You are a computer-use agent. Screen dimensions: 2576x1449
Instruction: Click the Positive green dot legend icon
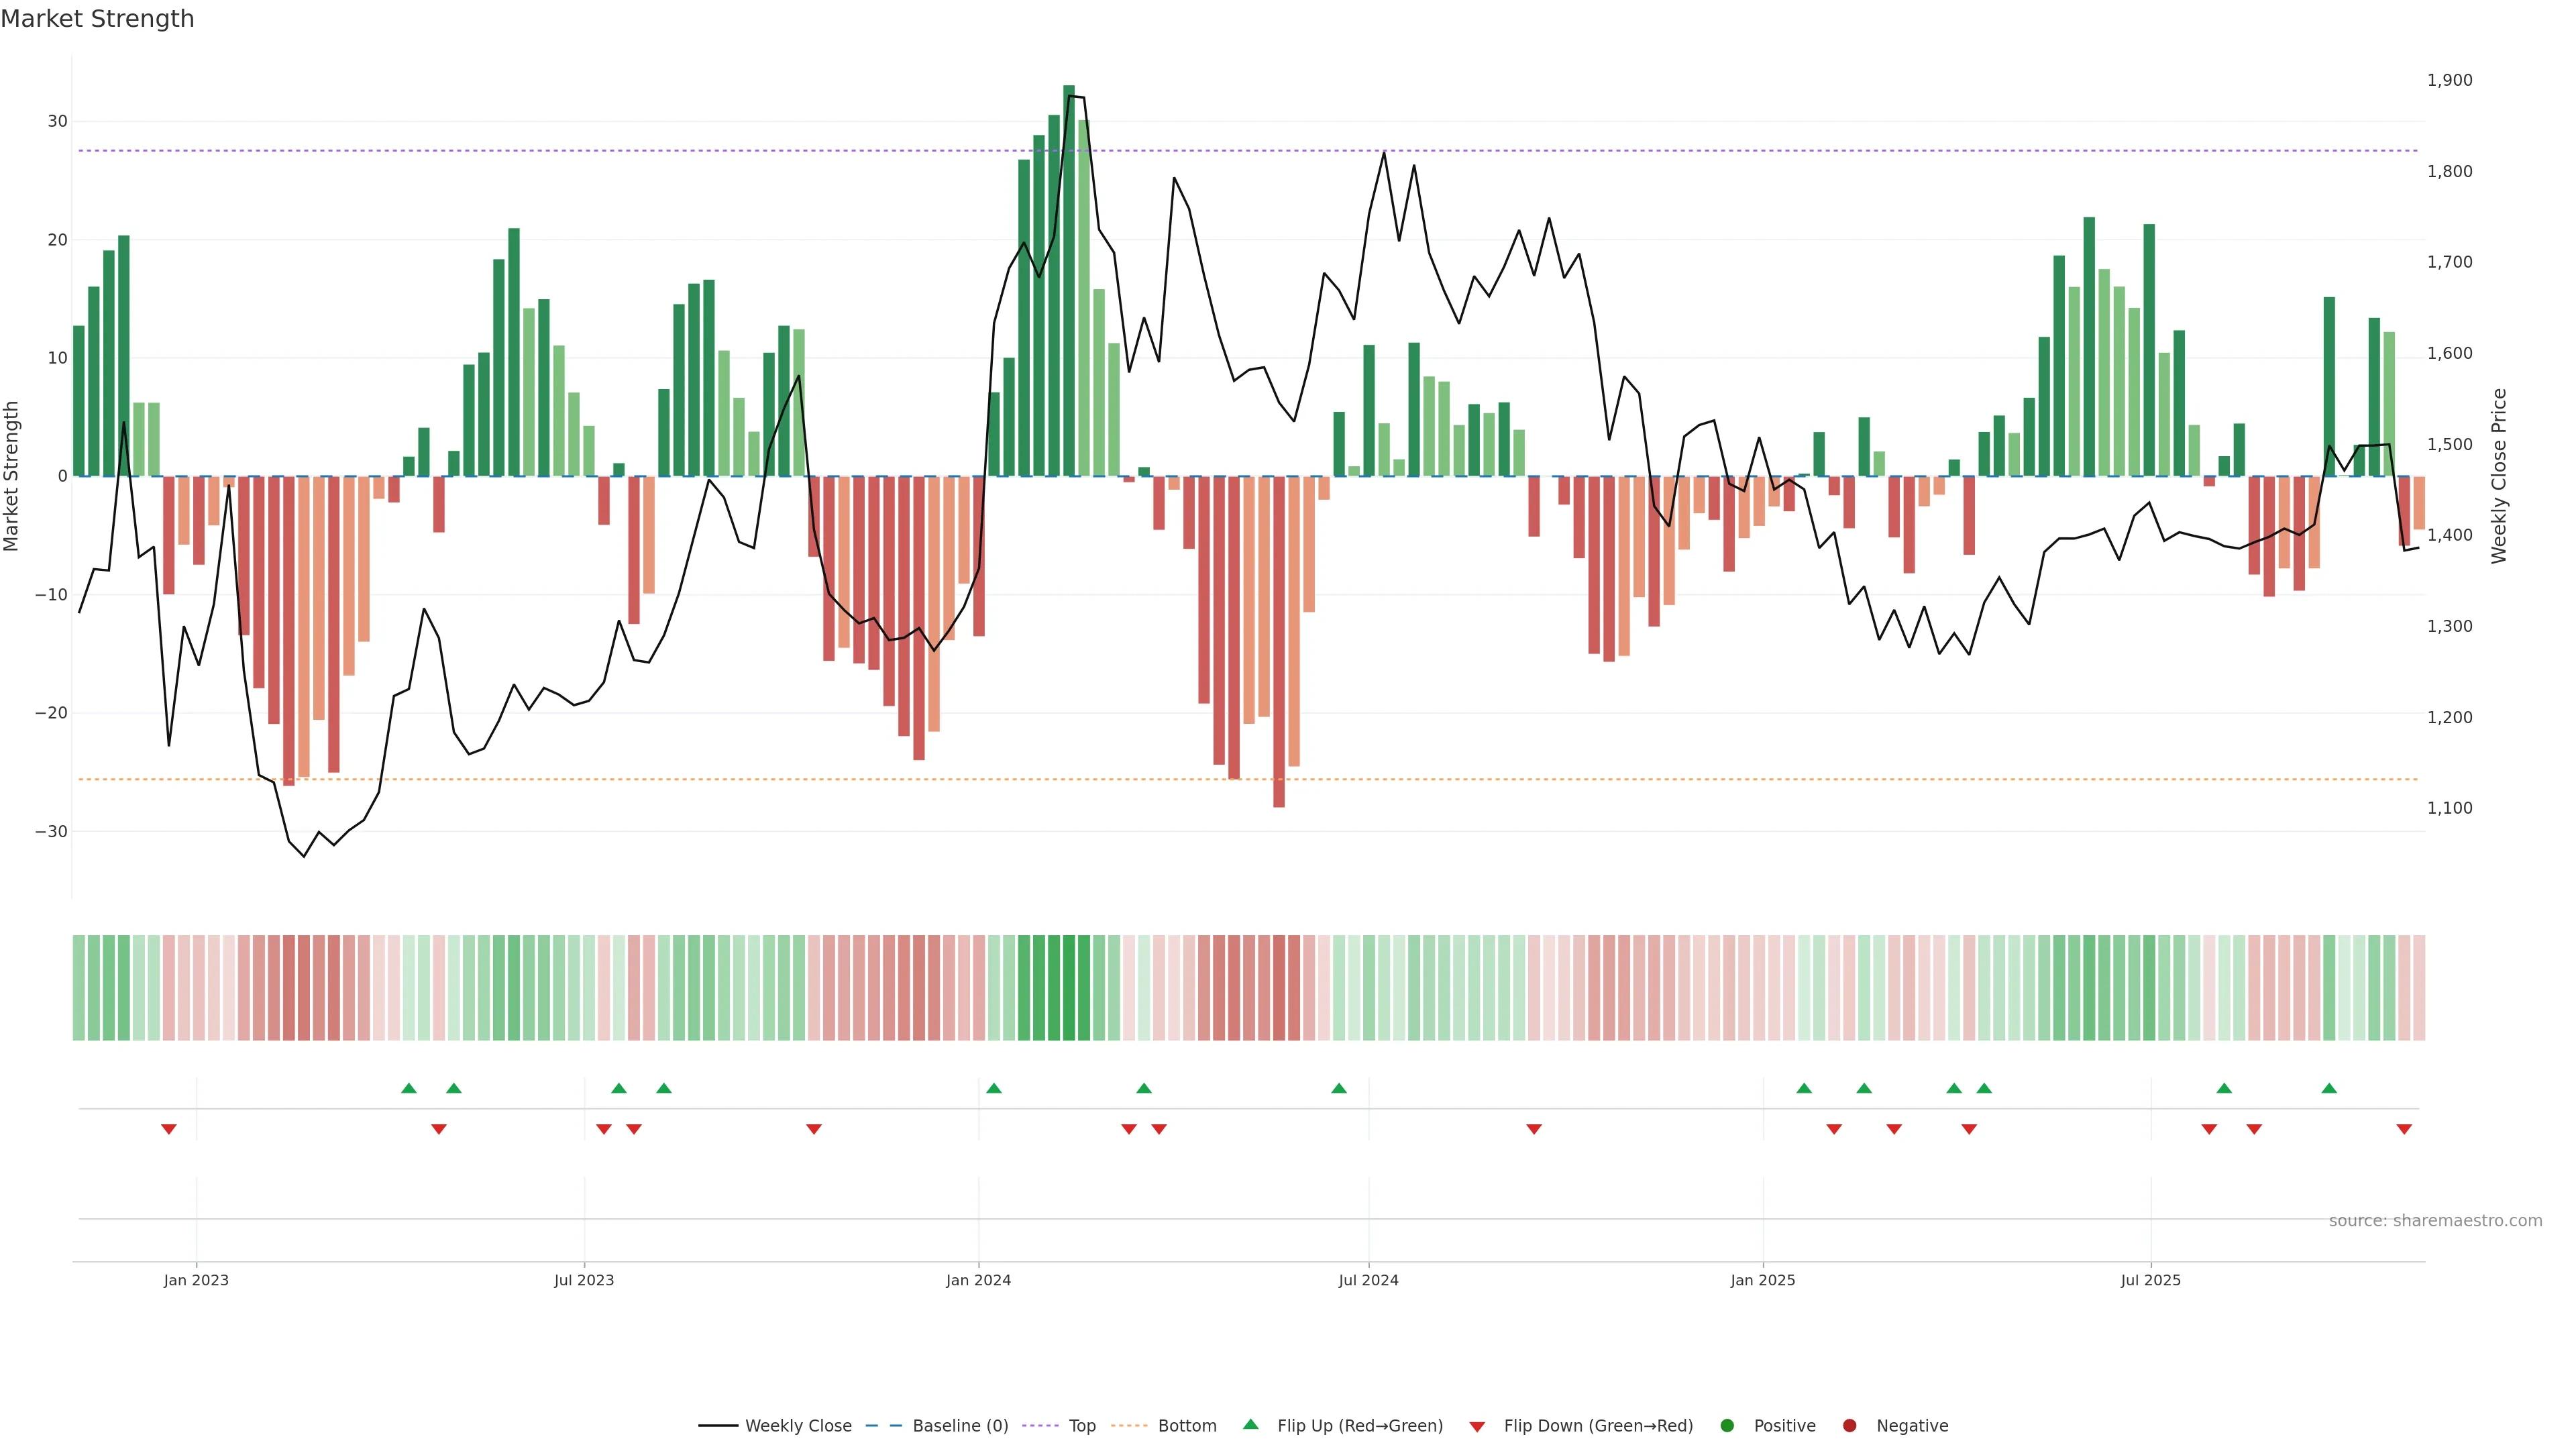(x=1727, y=1426)
